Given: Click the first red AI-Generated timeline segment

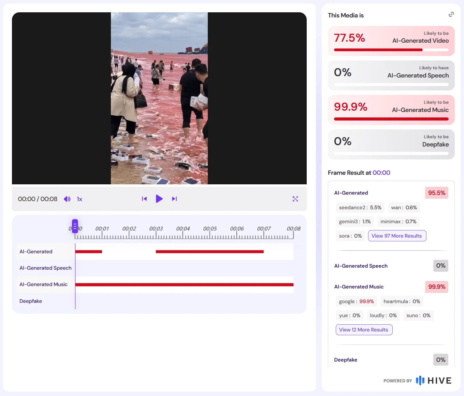Looking at the screenshot, I should pos(89,252).
